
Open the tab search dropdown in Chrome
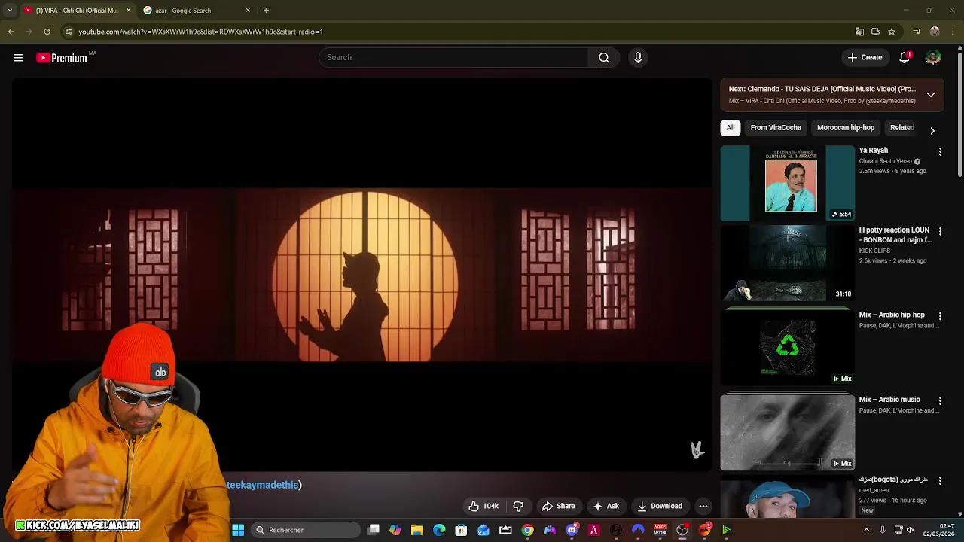(x=10, y=11)
